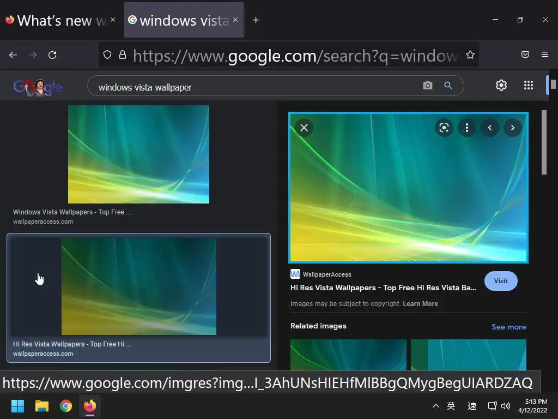Run search with magnifying glass icon

click(448, 86)
